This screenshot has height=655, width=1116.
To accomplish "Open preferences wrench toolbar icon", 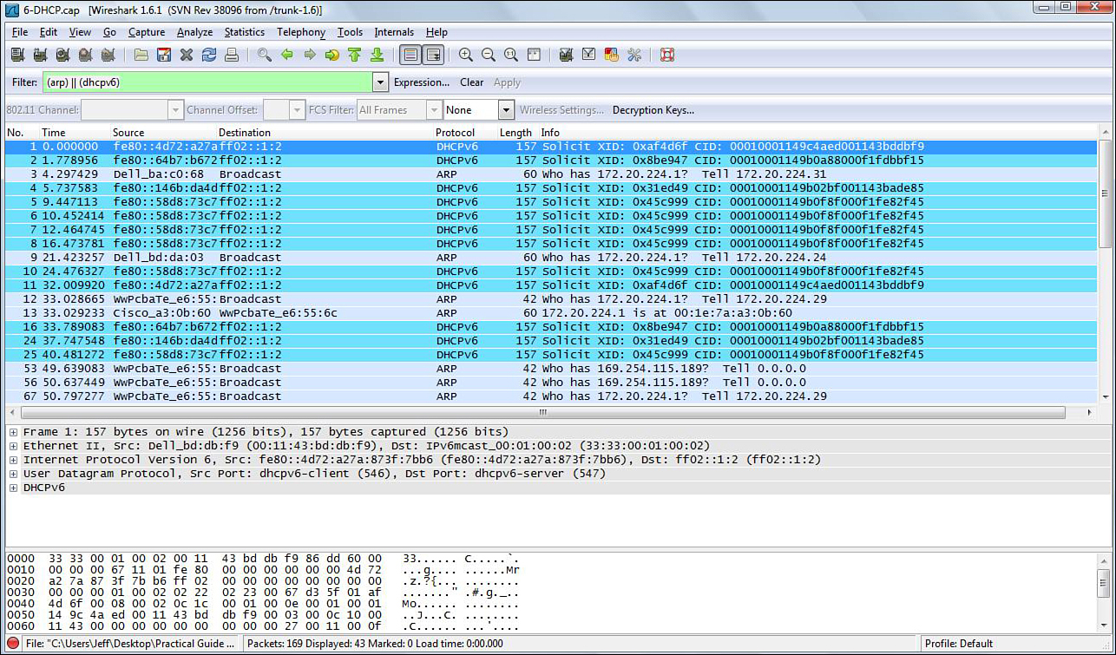I will (x=634, y=55).
